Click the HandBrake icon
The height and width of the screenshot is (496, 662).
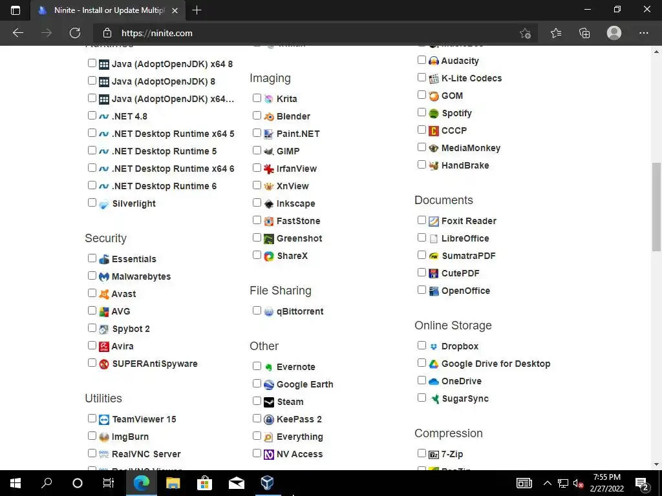pos(434,166)
